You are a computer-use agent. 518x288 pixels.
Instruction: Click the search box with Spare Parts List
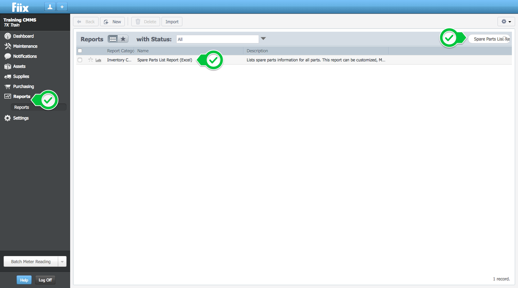pos(489,39)
